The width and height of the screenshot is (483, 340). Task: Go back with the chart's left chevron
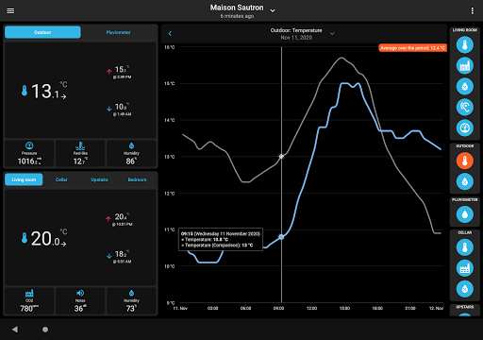click(x=170, y=34)
